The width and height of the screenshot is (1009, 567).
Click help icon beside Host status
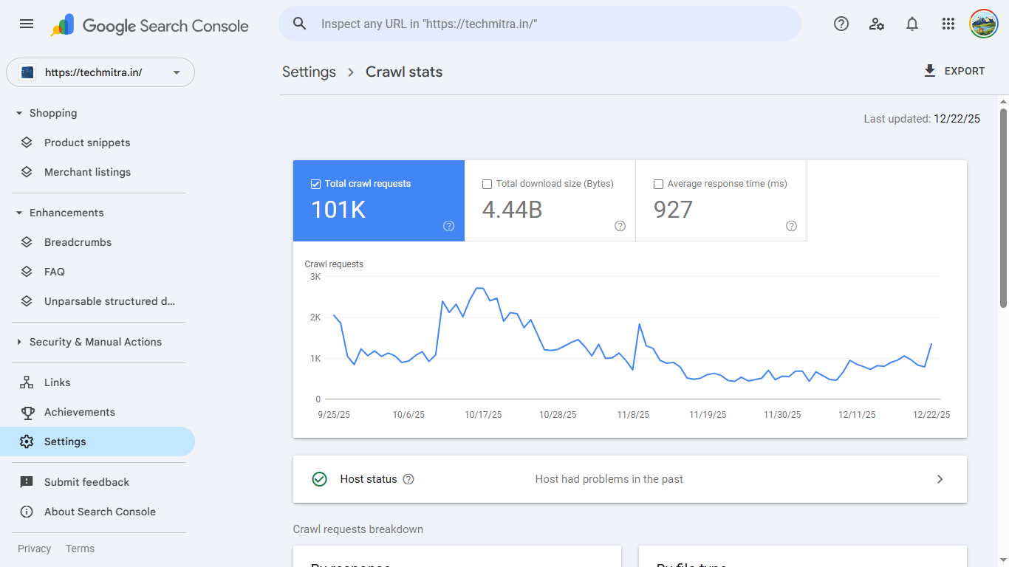tap(408, 479)
